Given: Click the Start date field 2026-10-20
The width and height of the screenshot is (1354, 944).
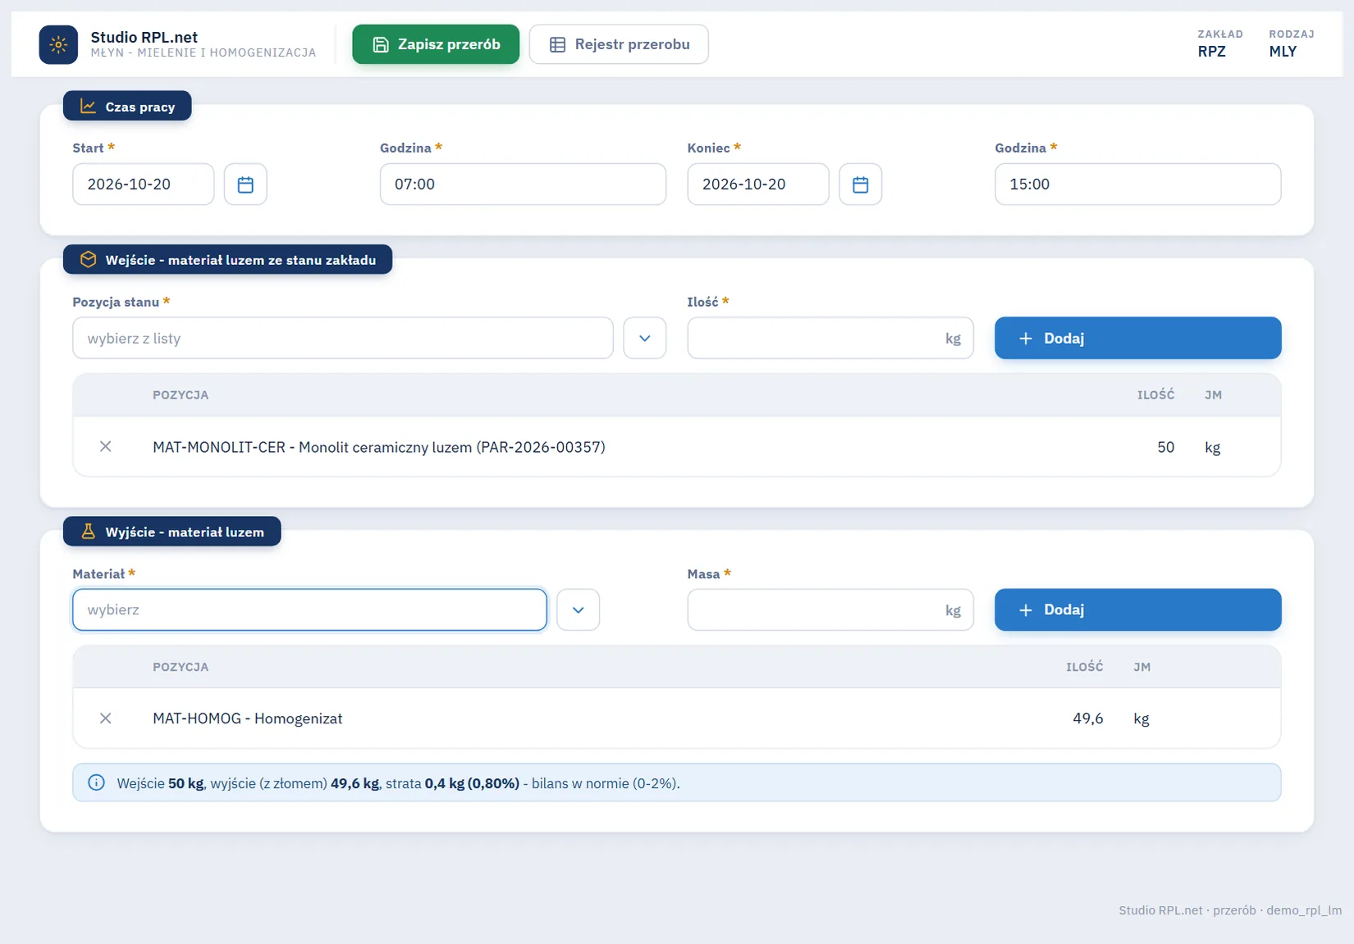Looking at the screenshot, I should [x=144, y=185].
